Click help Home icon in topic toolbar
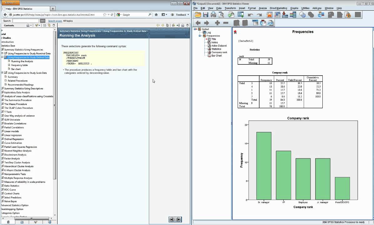Viewport: 374px width, 225px height. tap(167, 25)
